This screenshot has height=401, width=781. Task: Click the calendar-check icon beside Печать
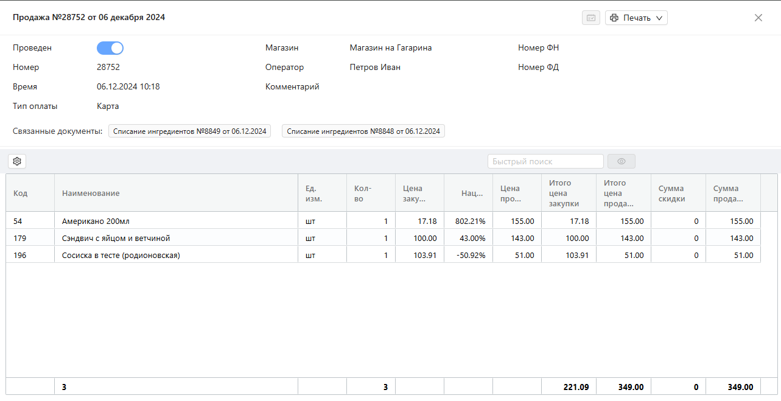coord(590,18)
